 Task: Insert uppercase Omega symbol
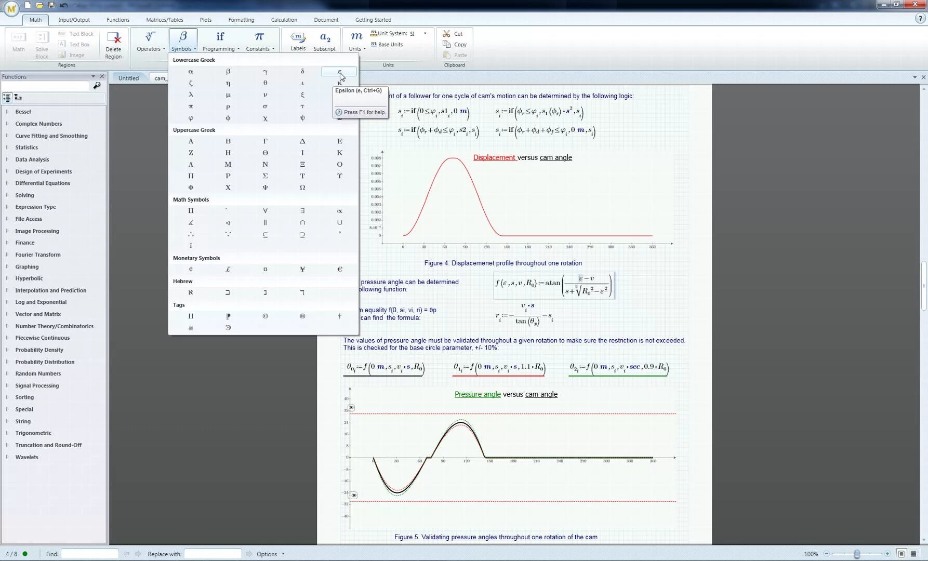(302, 188)
